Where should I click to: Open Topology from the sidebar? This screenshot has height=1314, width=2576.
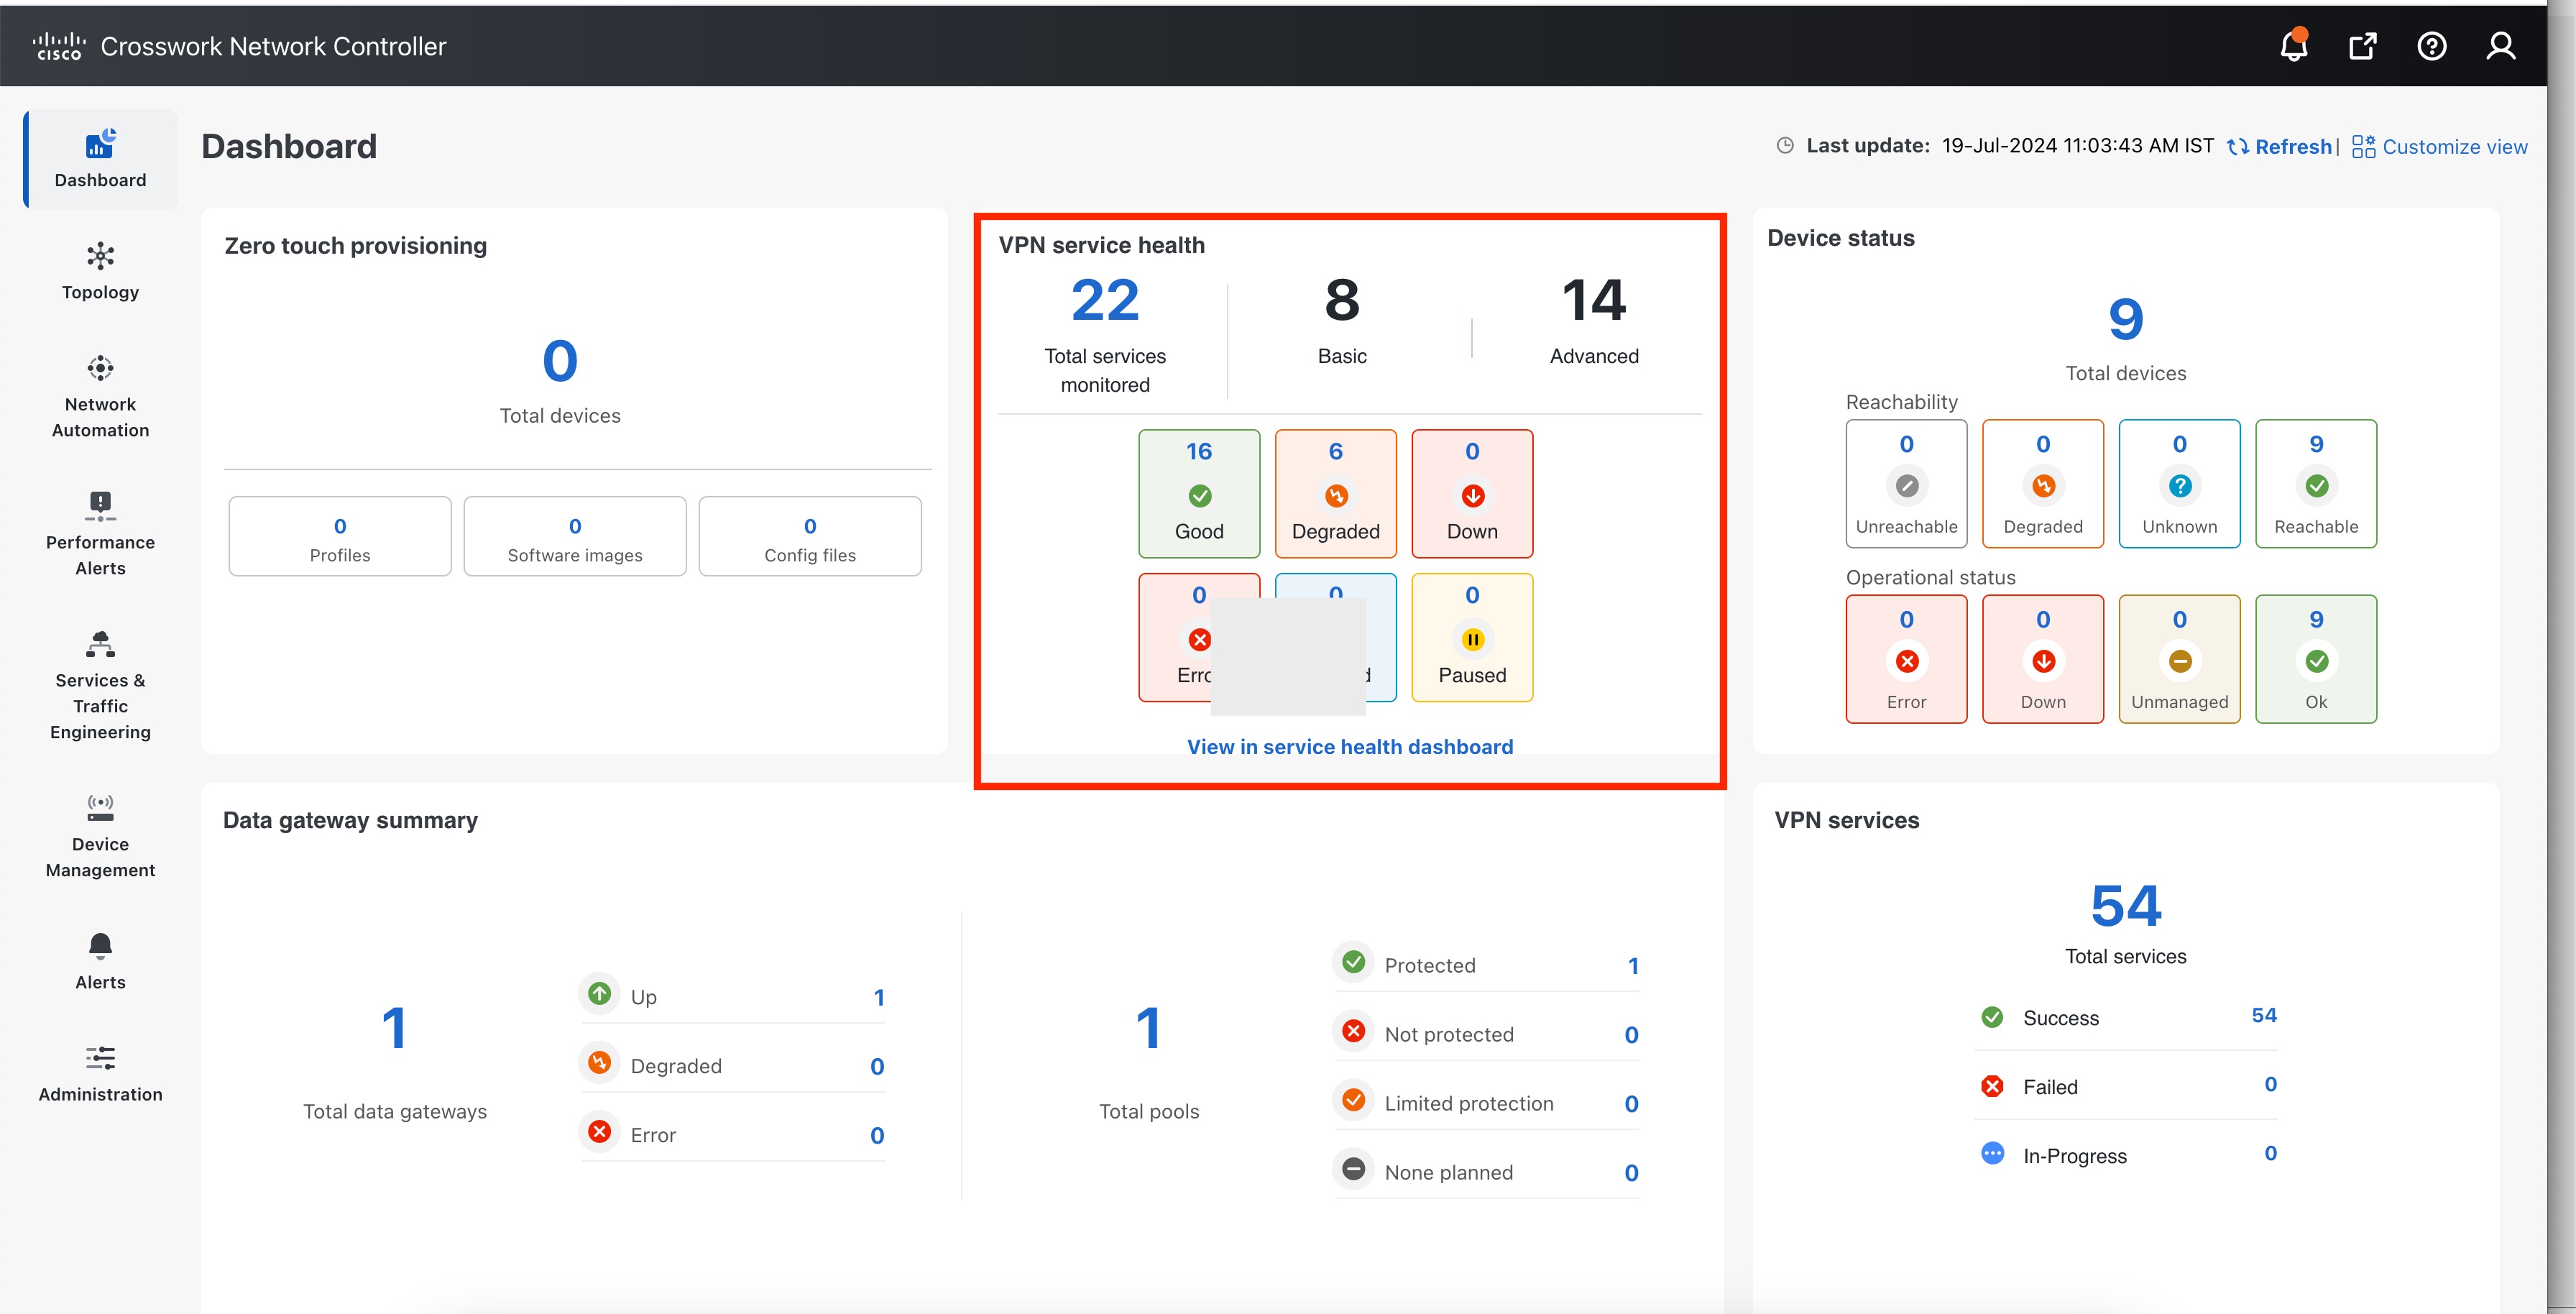pyautogui.click(x=100, y=270)
